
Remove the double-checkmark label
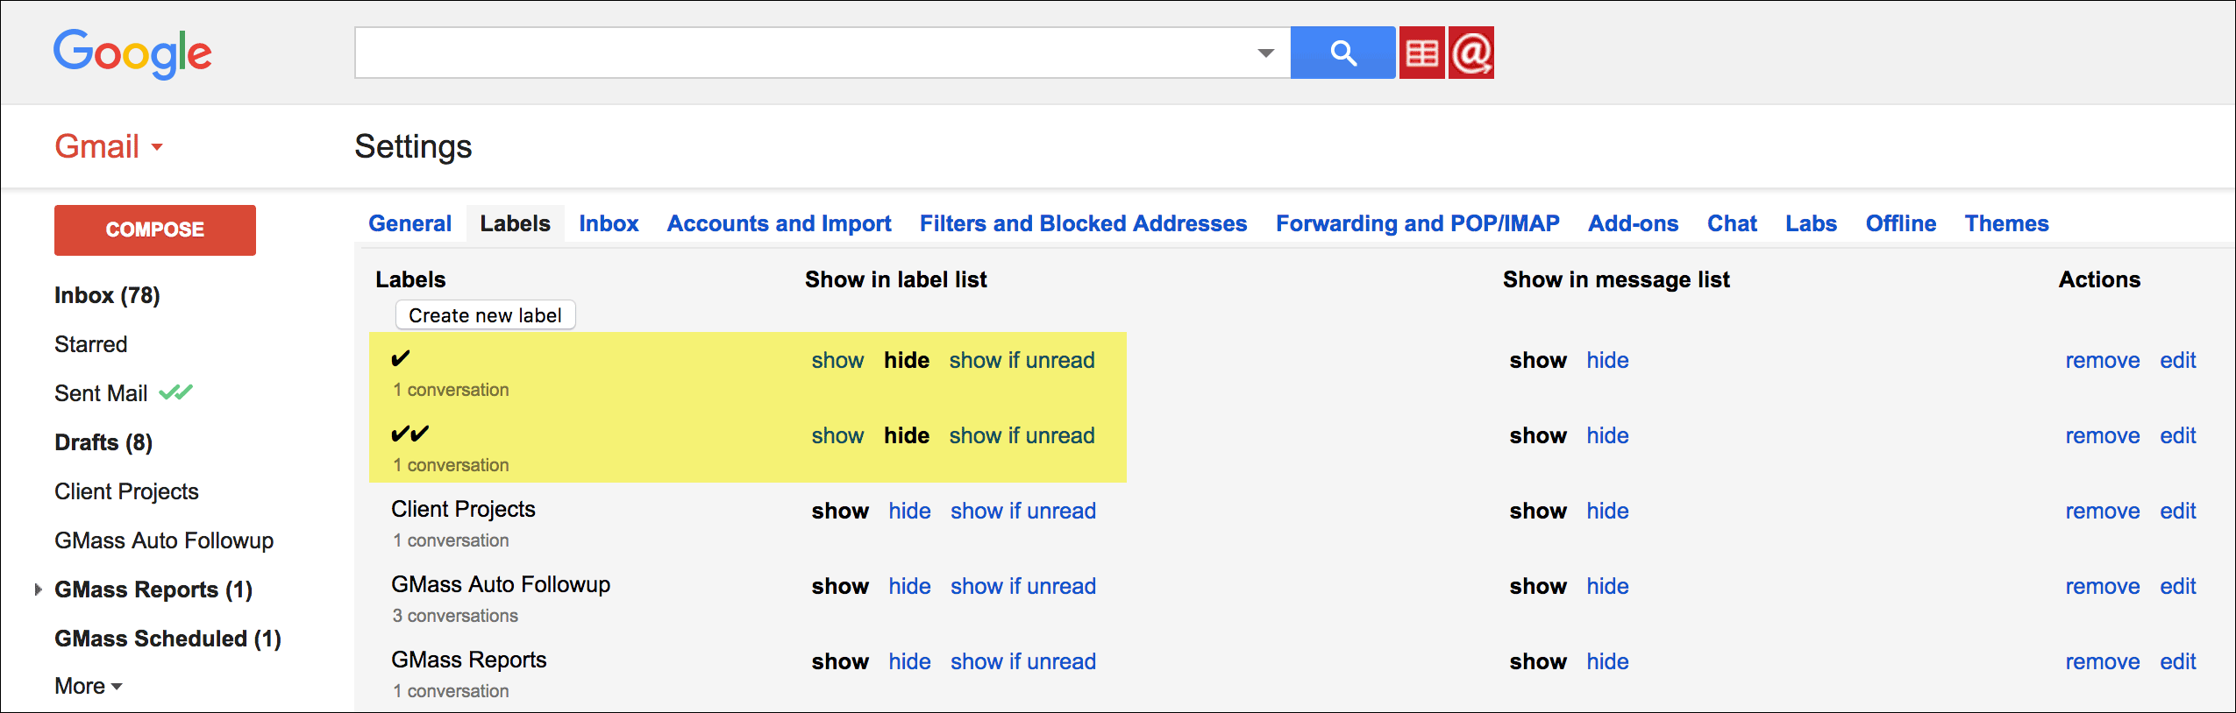tap(2102, 435)
